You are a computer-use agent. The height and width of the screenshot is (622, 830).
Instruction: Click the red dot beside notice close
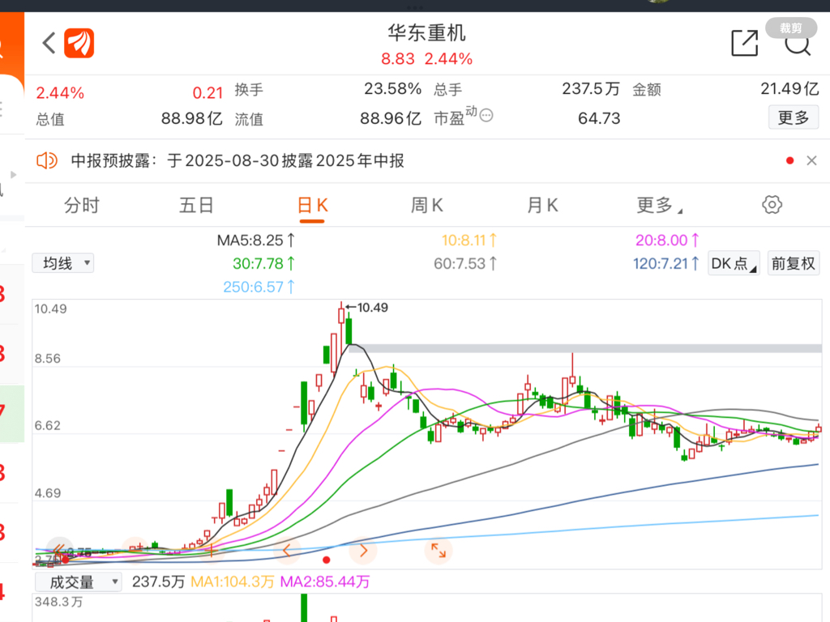pyautogui.click(x=789, y=161)
